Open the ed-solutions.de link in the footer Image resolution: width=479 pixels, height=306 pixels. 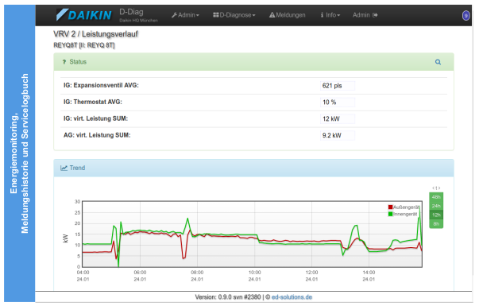[x=292, y=297]
